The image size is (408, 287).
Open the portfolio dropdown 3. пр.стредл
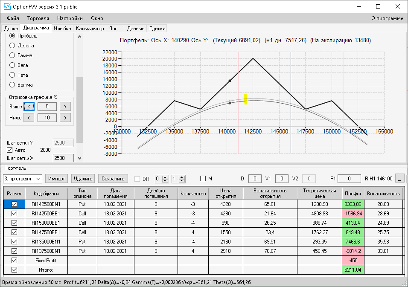point(23,179)
